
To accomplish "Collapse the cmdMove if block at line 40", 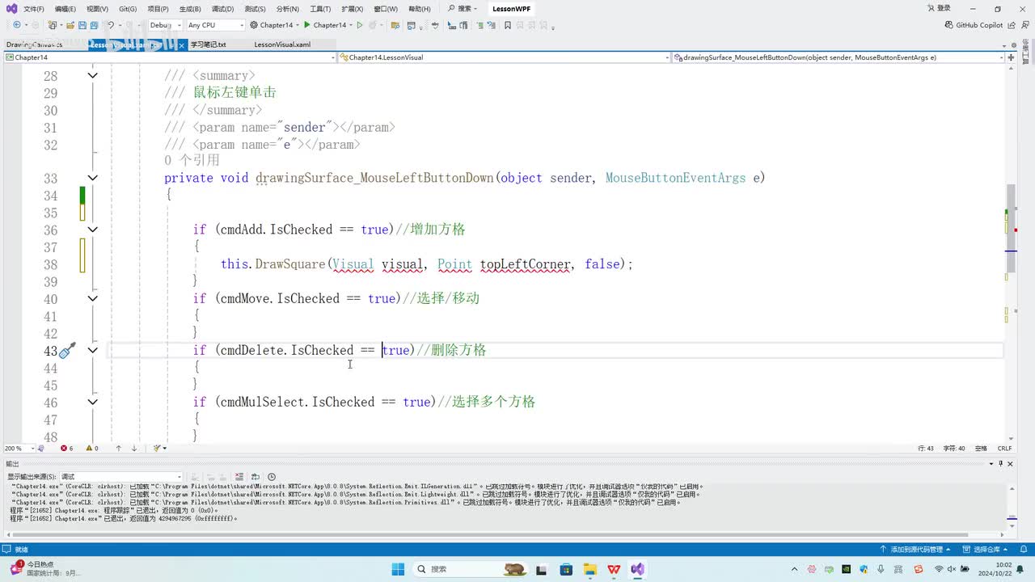I will [92, 298].
